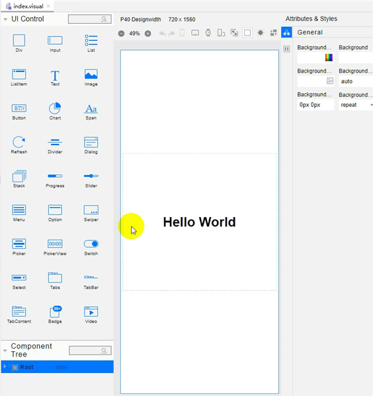Choose the Badge control icon
The height and width of the screenshot is (396, 373).
click(55, 312)
